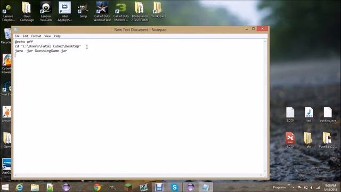Click the '@echo off' line of text
This screenshot has height=192, width=341.
click(x=24, y=42)
